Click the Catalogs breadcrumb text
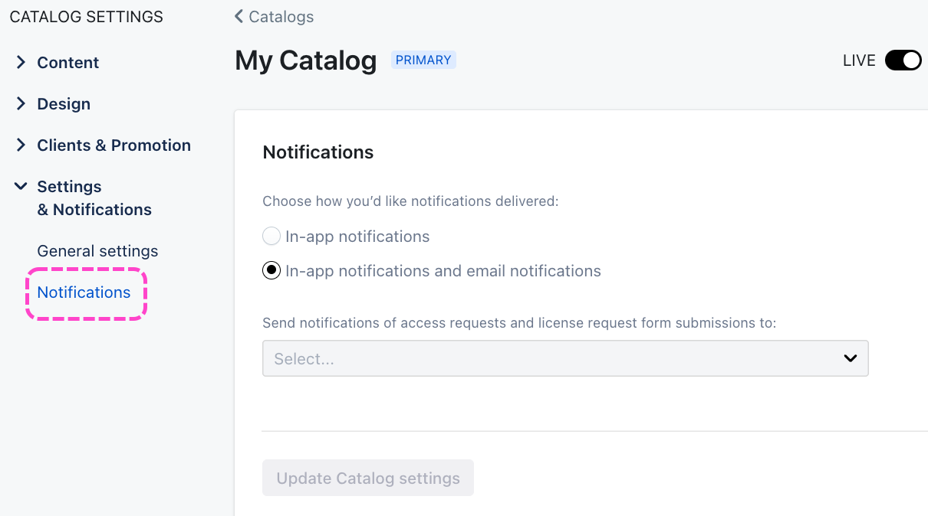928x516 pixels. 281,16
